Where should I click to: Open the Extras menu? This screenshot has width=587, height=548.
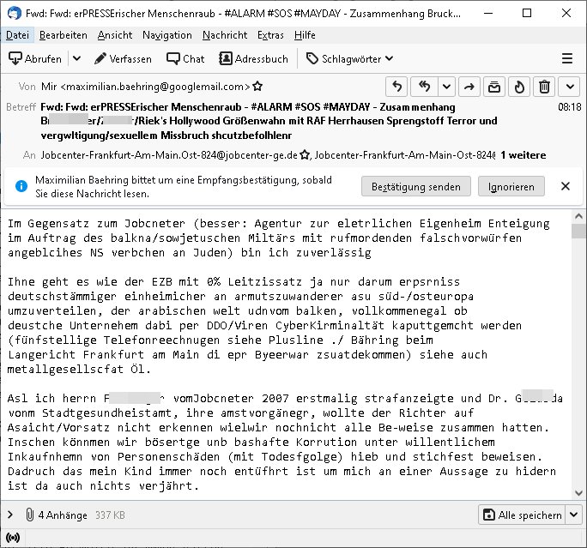(x=270, y=35)
